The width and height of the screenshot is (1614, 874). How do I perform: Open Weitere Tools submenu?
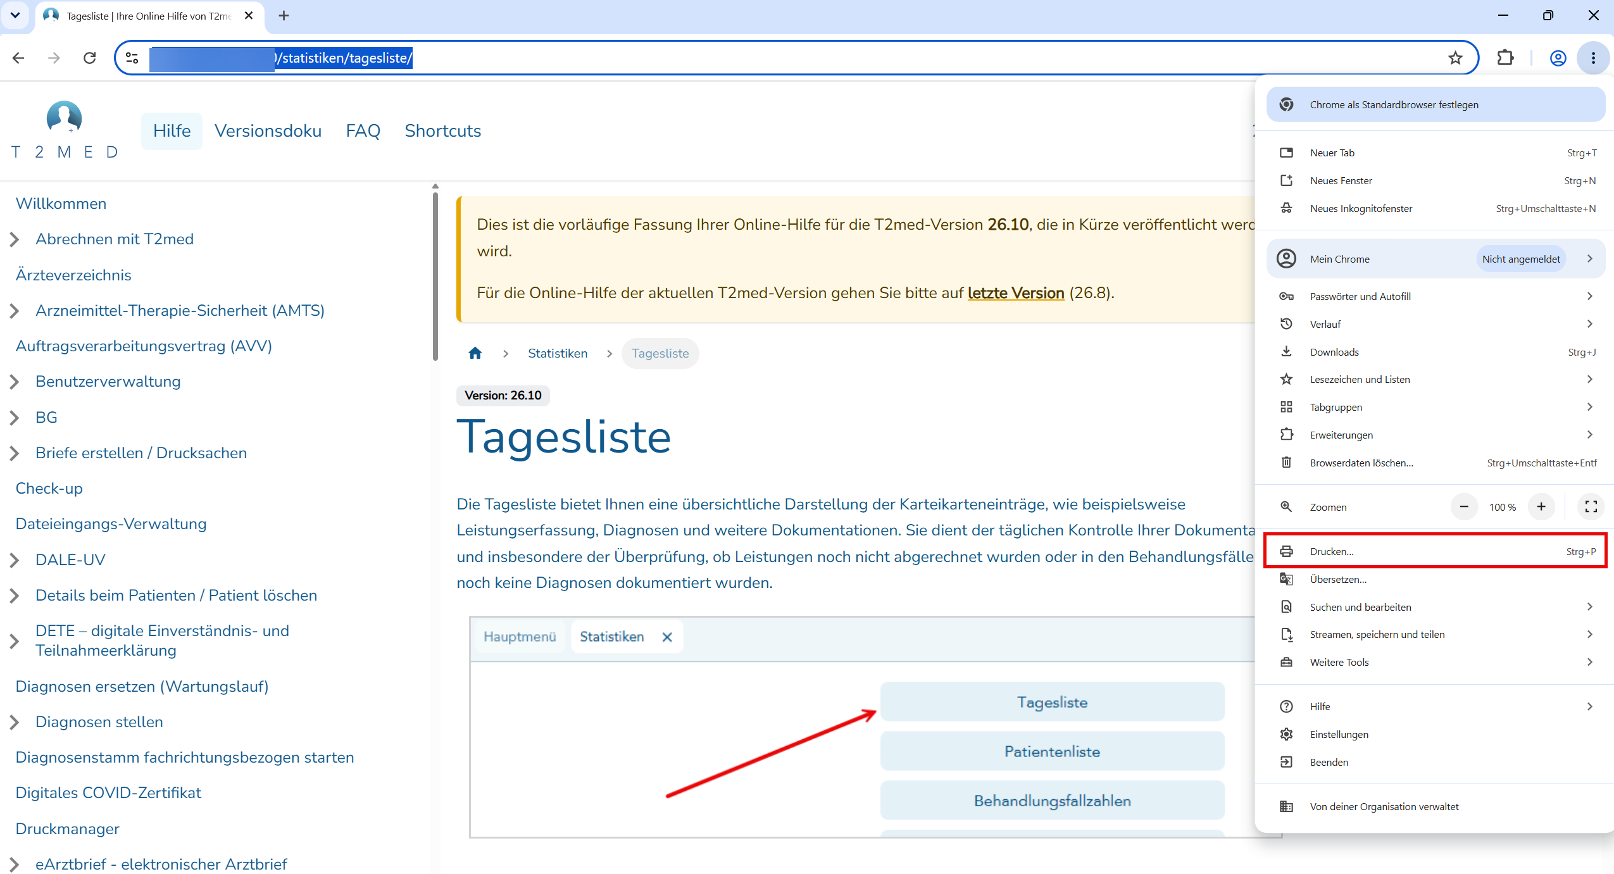pos(1435,662)
